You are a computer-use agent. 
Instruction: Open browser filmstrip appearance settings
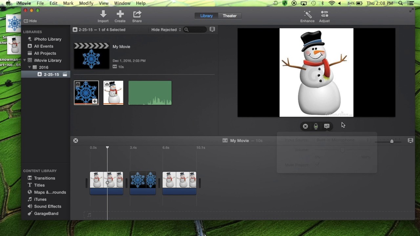point(212,29)
